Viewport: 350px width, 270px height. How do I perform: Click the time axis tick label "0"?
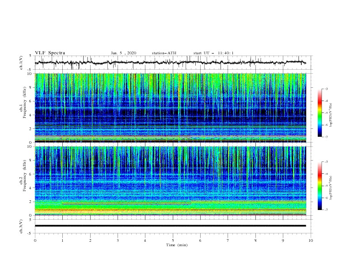[x=35, y=240]
